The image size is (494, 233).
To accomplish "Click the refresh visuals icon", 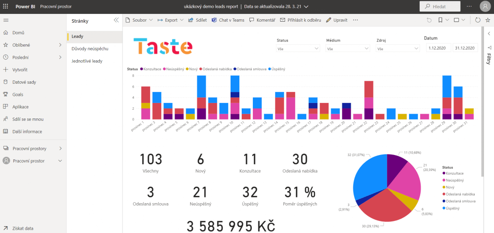I will click(x=478, y=20).
